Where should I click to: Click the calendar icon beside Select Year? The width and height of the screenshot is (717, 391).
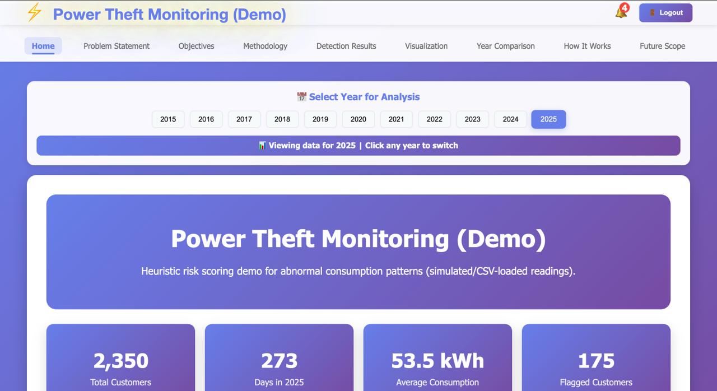point(301,97)
